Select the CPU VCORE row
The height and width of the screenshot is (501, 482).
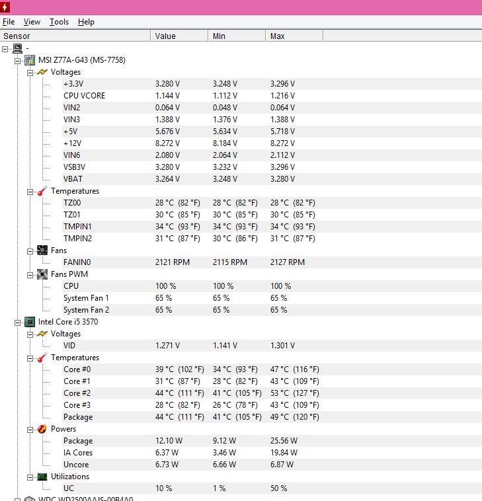(272, 96)
